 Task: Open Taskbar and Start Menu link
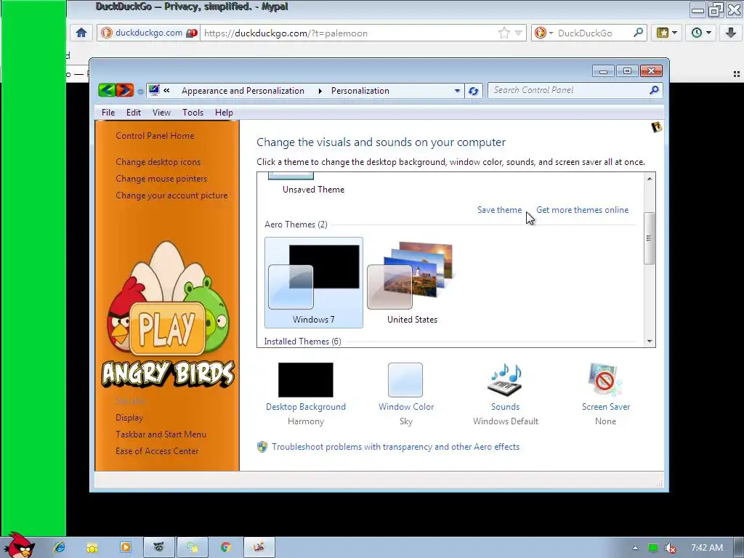tap(161, 434)
